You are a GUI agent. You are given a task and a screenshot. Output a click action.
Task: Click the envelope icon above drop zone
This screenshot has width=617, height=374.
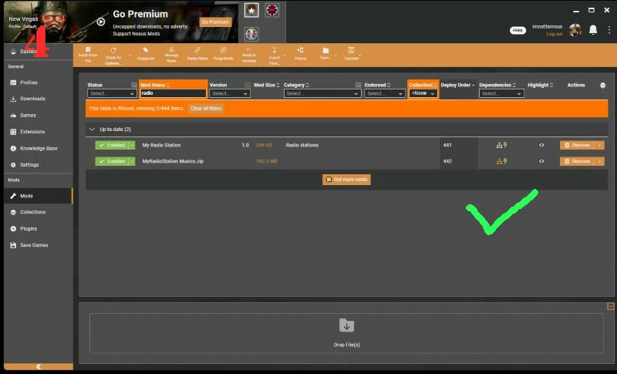pos(610,306)
